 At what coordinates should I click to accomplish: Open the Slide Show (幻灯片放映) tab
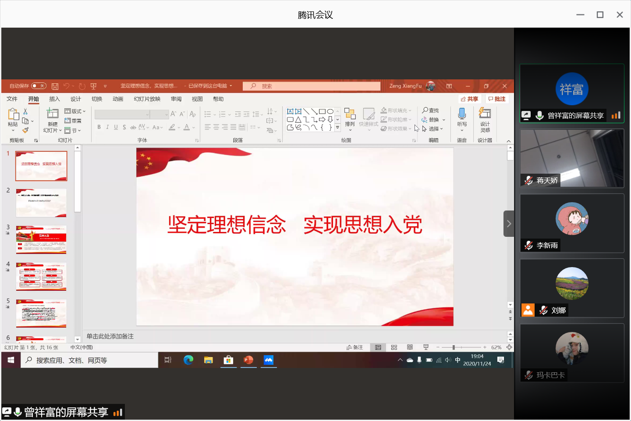tap(147, 99)
